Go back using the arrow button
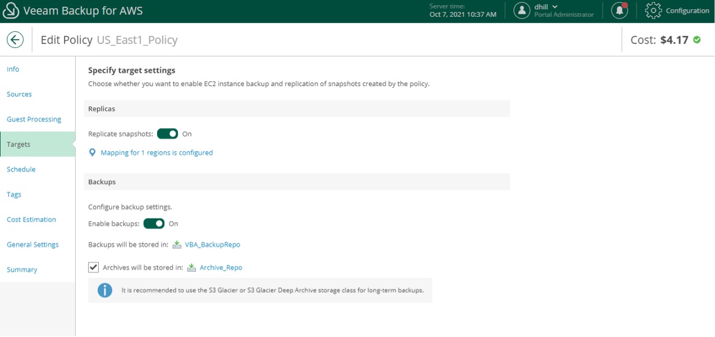 [x=15, y=40]
